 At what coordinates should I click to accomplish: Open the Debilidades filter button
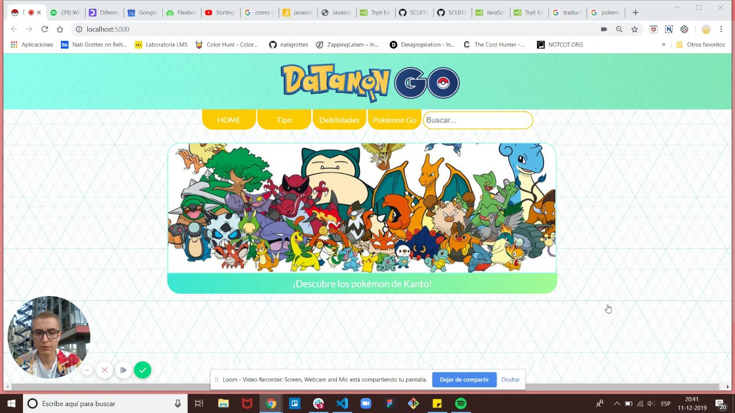click(339, 120)
